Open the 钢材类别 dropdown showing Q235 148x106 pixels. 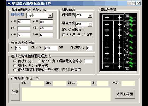pyautogui.click(x=90, y=15)
